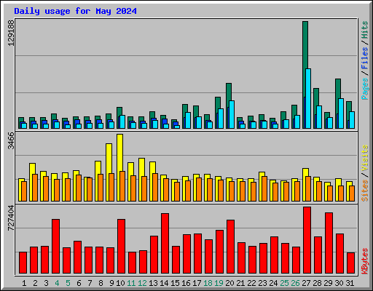
Task: Click green weekend day label 18
Action: click(x=208, y=283)
